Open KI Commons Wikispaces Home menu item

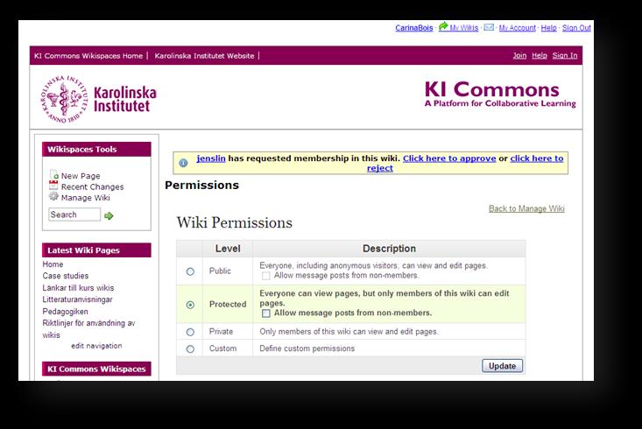88,56
